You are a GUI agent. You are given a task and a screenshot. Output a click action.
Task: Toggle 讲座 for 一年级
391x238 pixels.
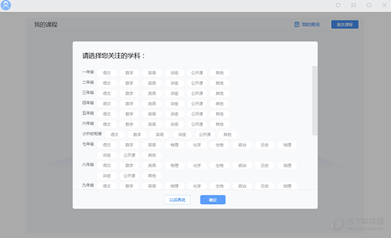[x=174, y=73]
